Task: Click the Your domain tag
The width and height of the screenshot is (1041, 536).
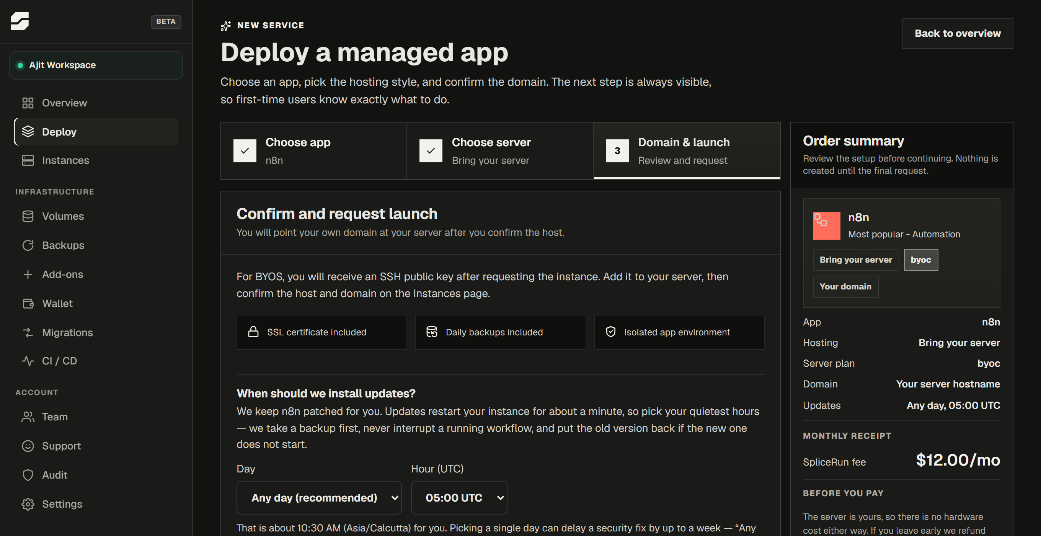Action: [845, 287]
